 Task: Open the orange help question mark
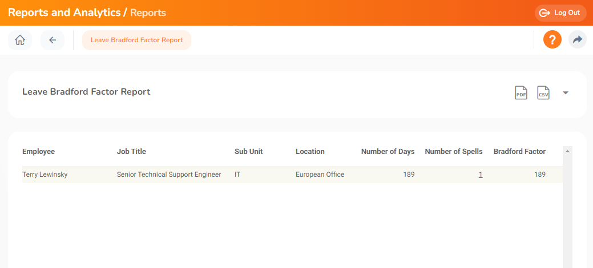click(552, 40)
